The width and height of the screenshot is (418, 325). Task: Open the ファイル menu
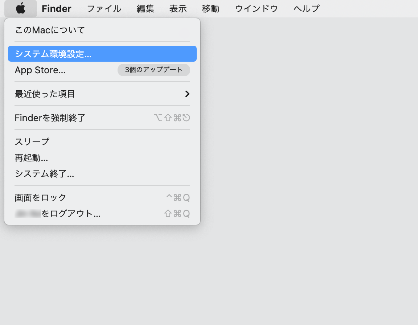(104, 8)
